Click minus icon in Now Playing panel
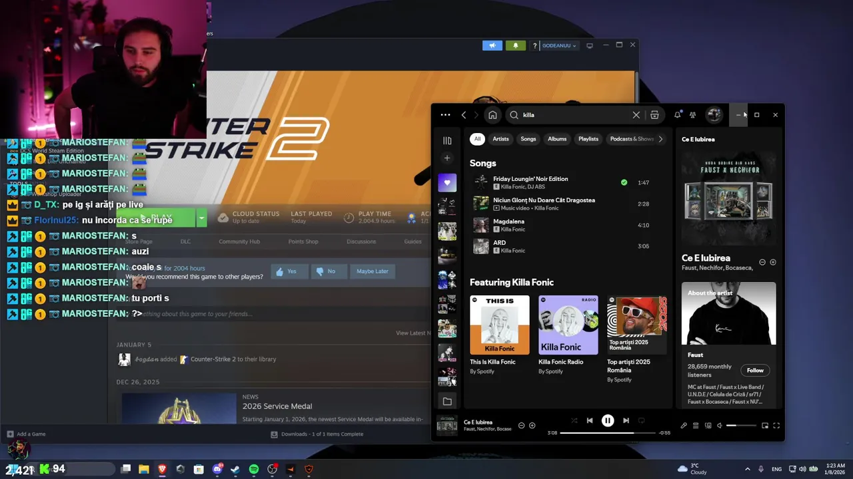 tap(762, 262)
